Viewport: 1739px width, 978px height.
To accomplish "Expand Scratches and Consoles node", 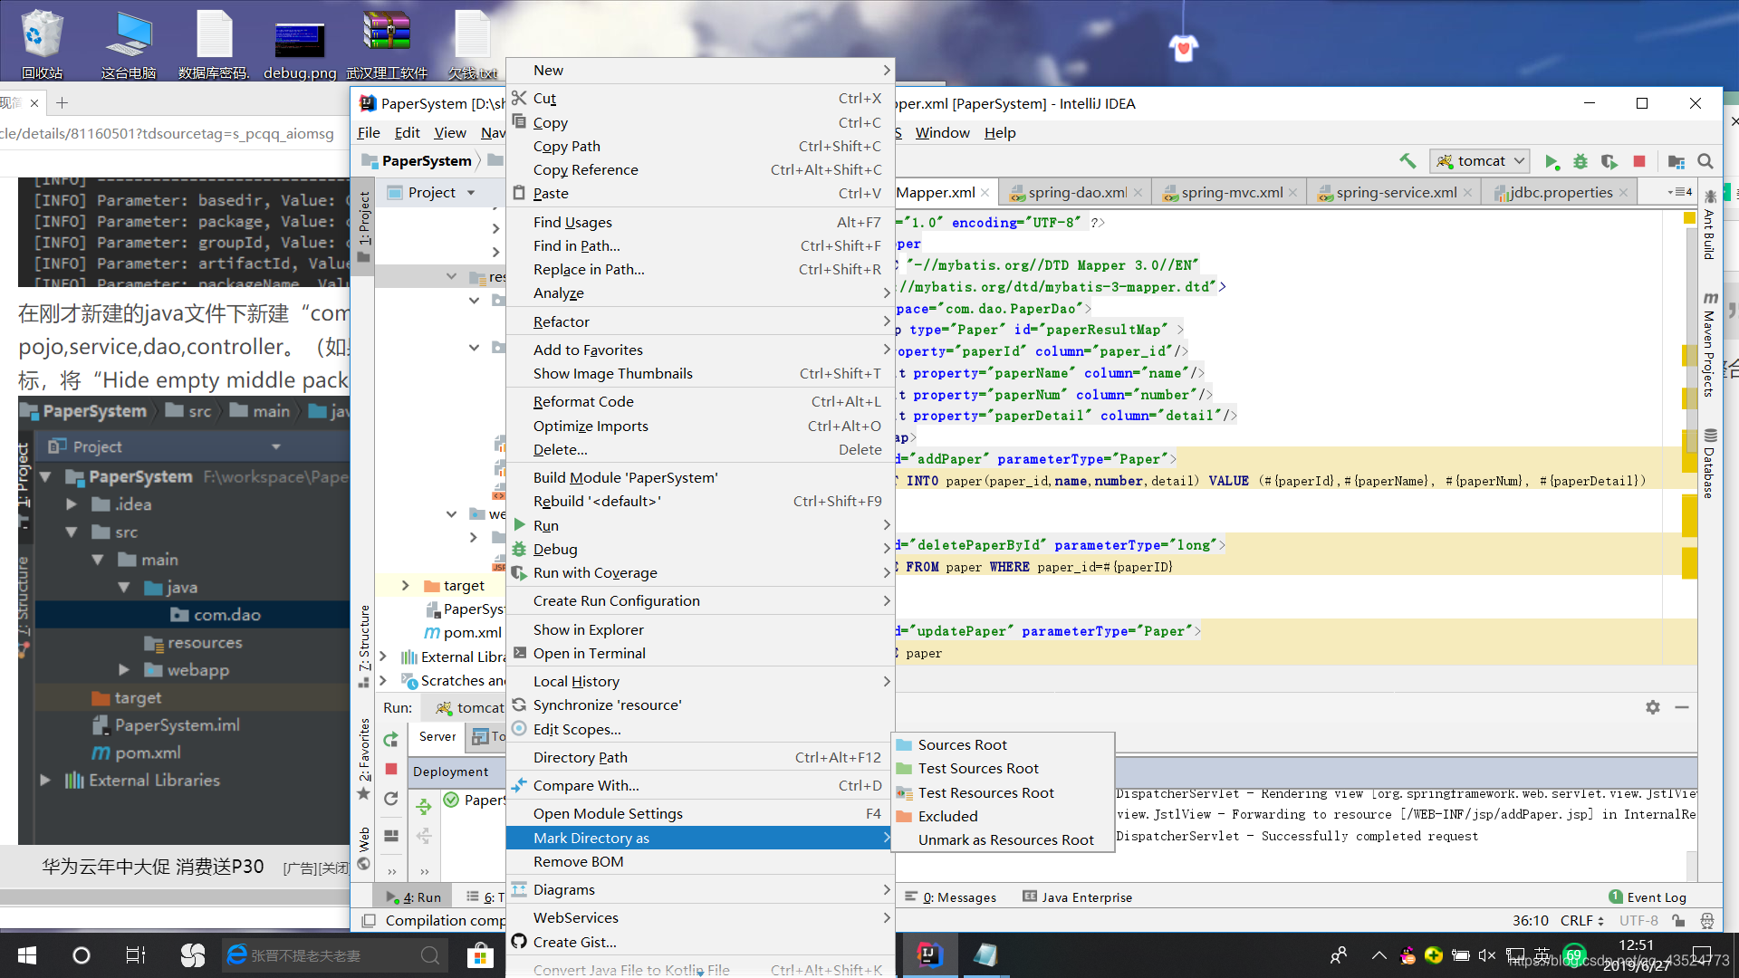I will pyautogui.click(x=383, y=681).
